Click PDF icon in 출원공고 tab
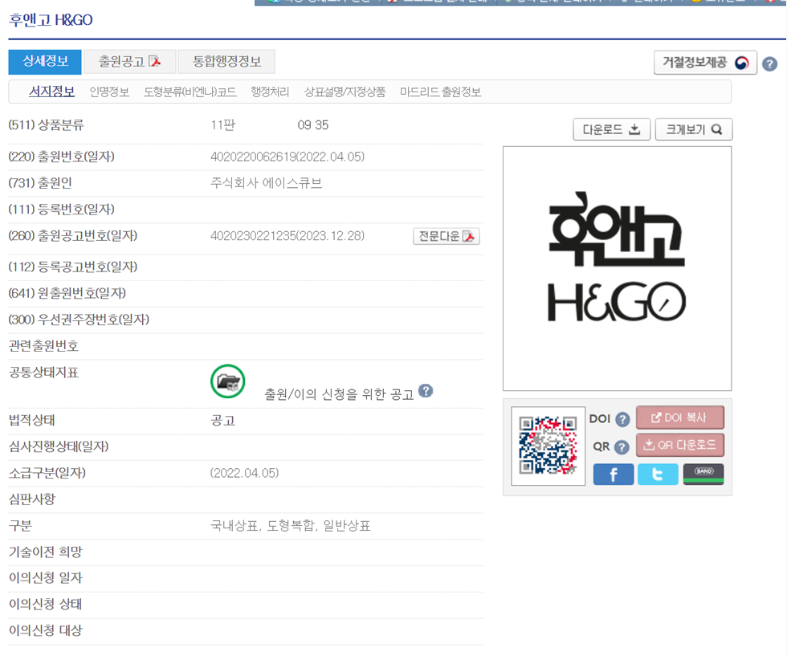The image size is (787, 656). click(x=155, y=61)
